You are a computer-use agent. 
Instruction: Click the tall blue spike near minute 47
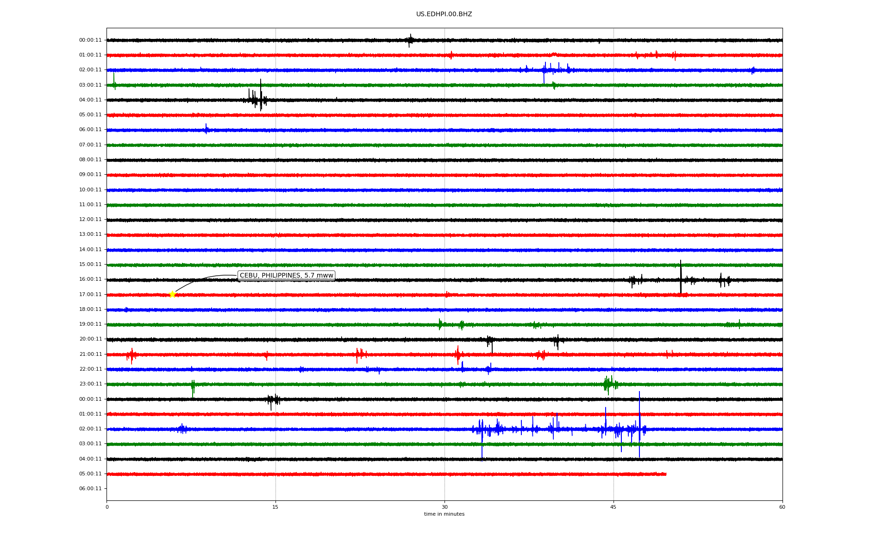point(639,422)
